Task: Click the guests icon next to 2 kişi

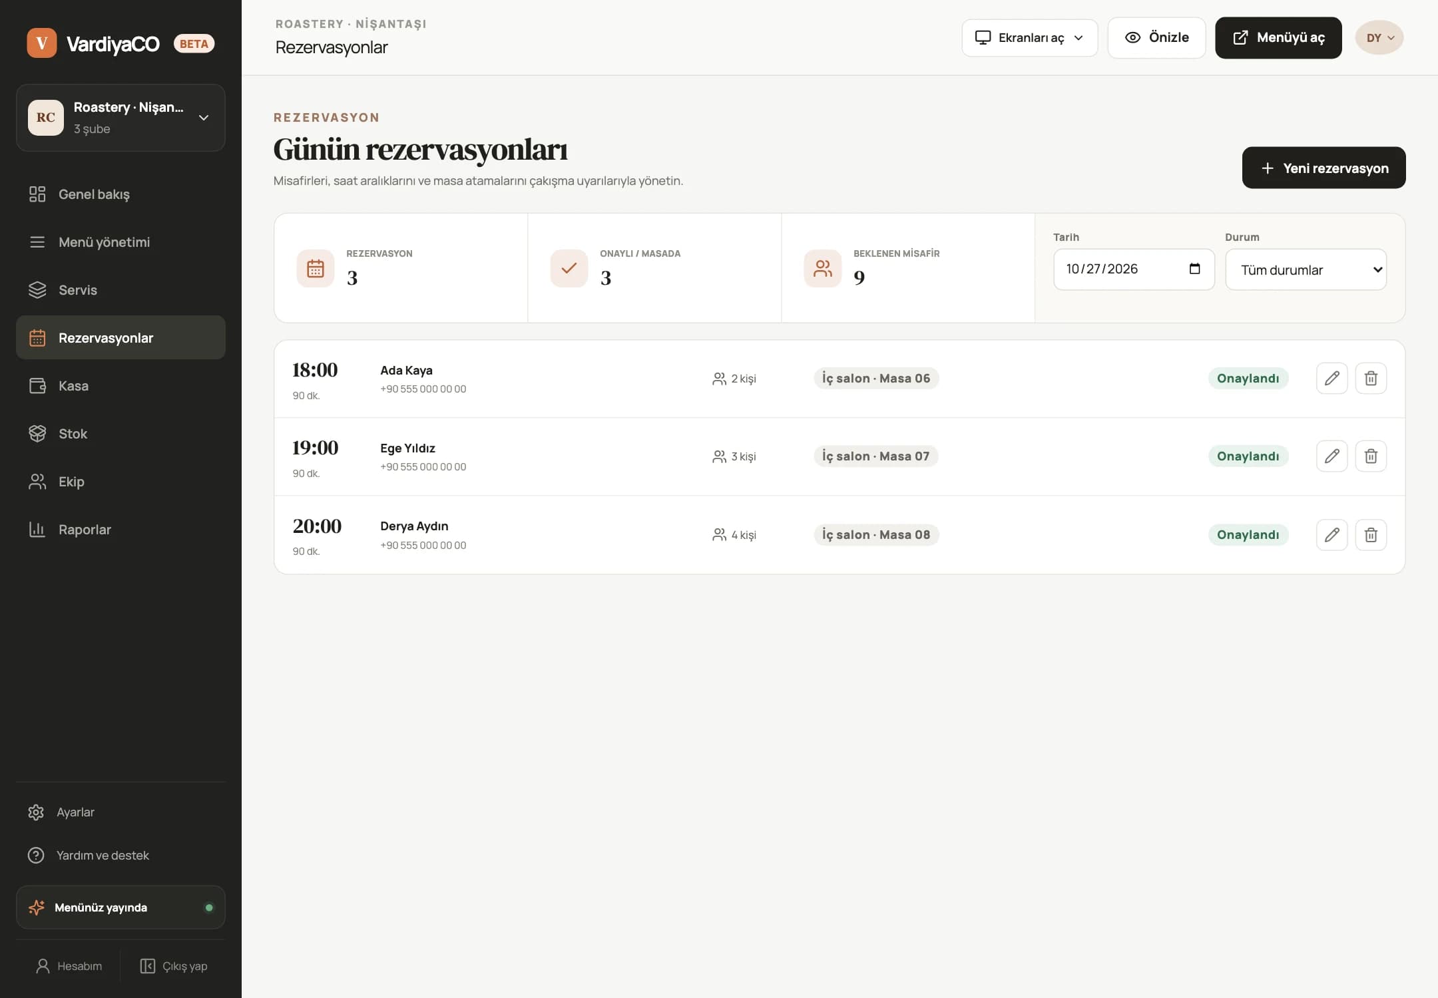Action: 719,379
